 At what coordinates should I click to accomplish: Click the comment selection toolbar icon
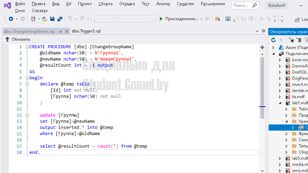(x=261, y=19)
